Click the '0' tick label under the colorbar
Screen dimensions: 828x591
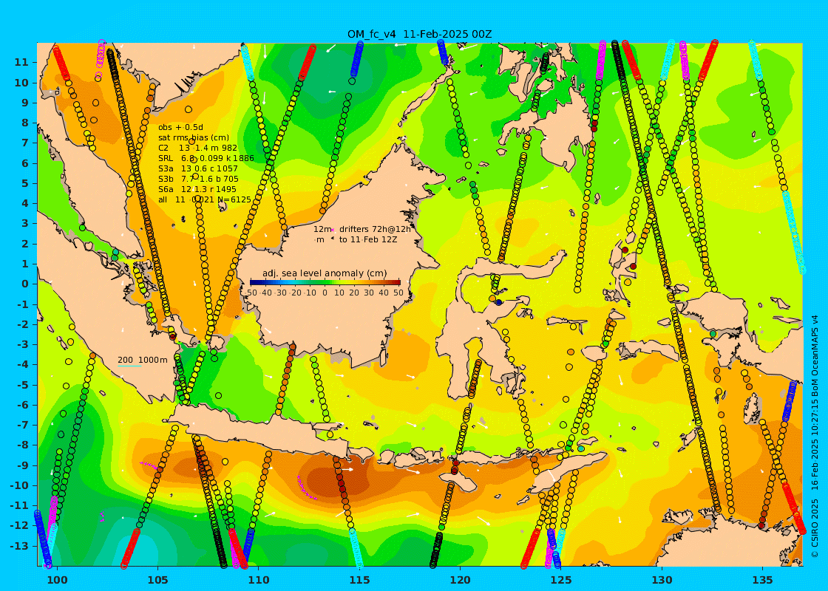click(325, 293)
